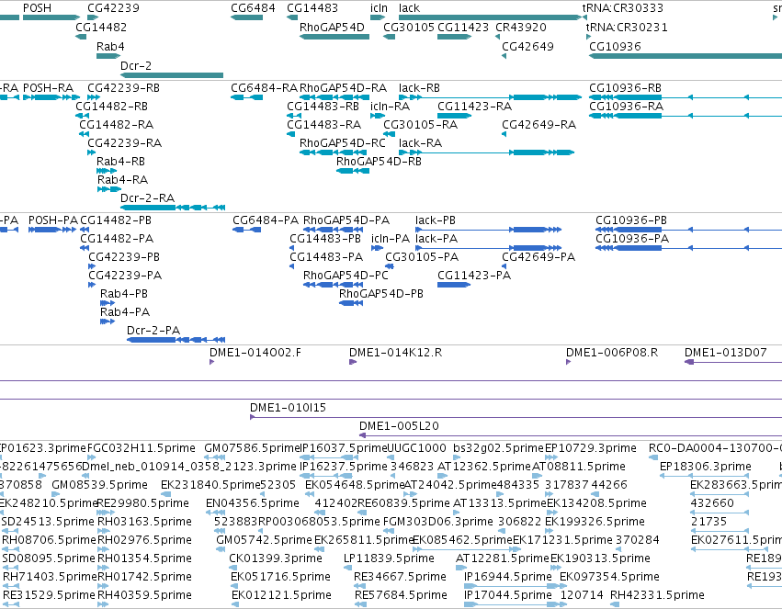Open the EK097354.5prime EST

tap(565, 586)
